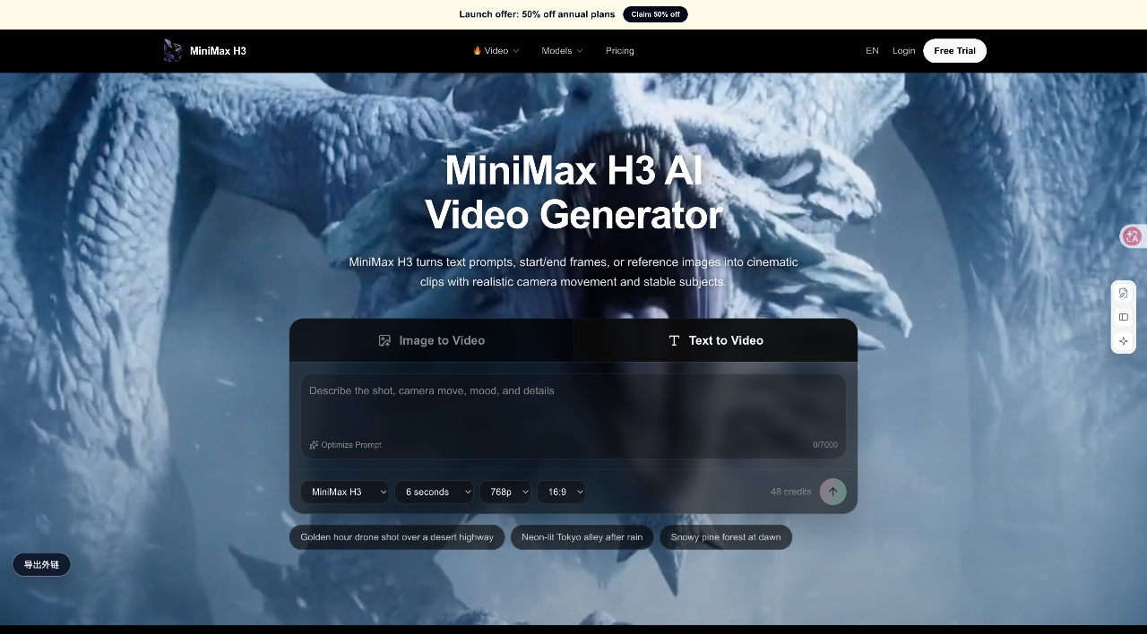Open the Pricing page
The image size is (1147, 634).
(x=620, y=51)
